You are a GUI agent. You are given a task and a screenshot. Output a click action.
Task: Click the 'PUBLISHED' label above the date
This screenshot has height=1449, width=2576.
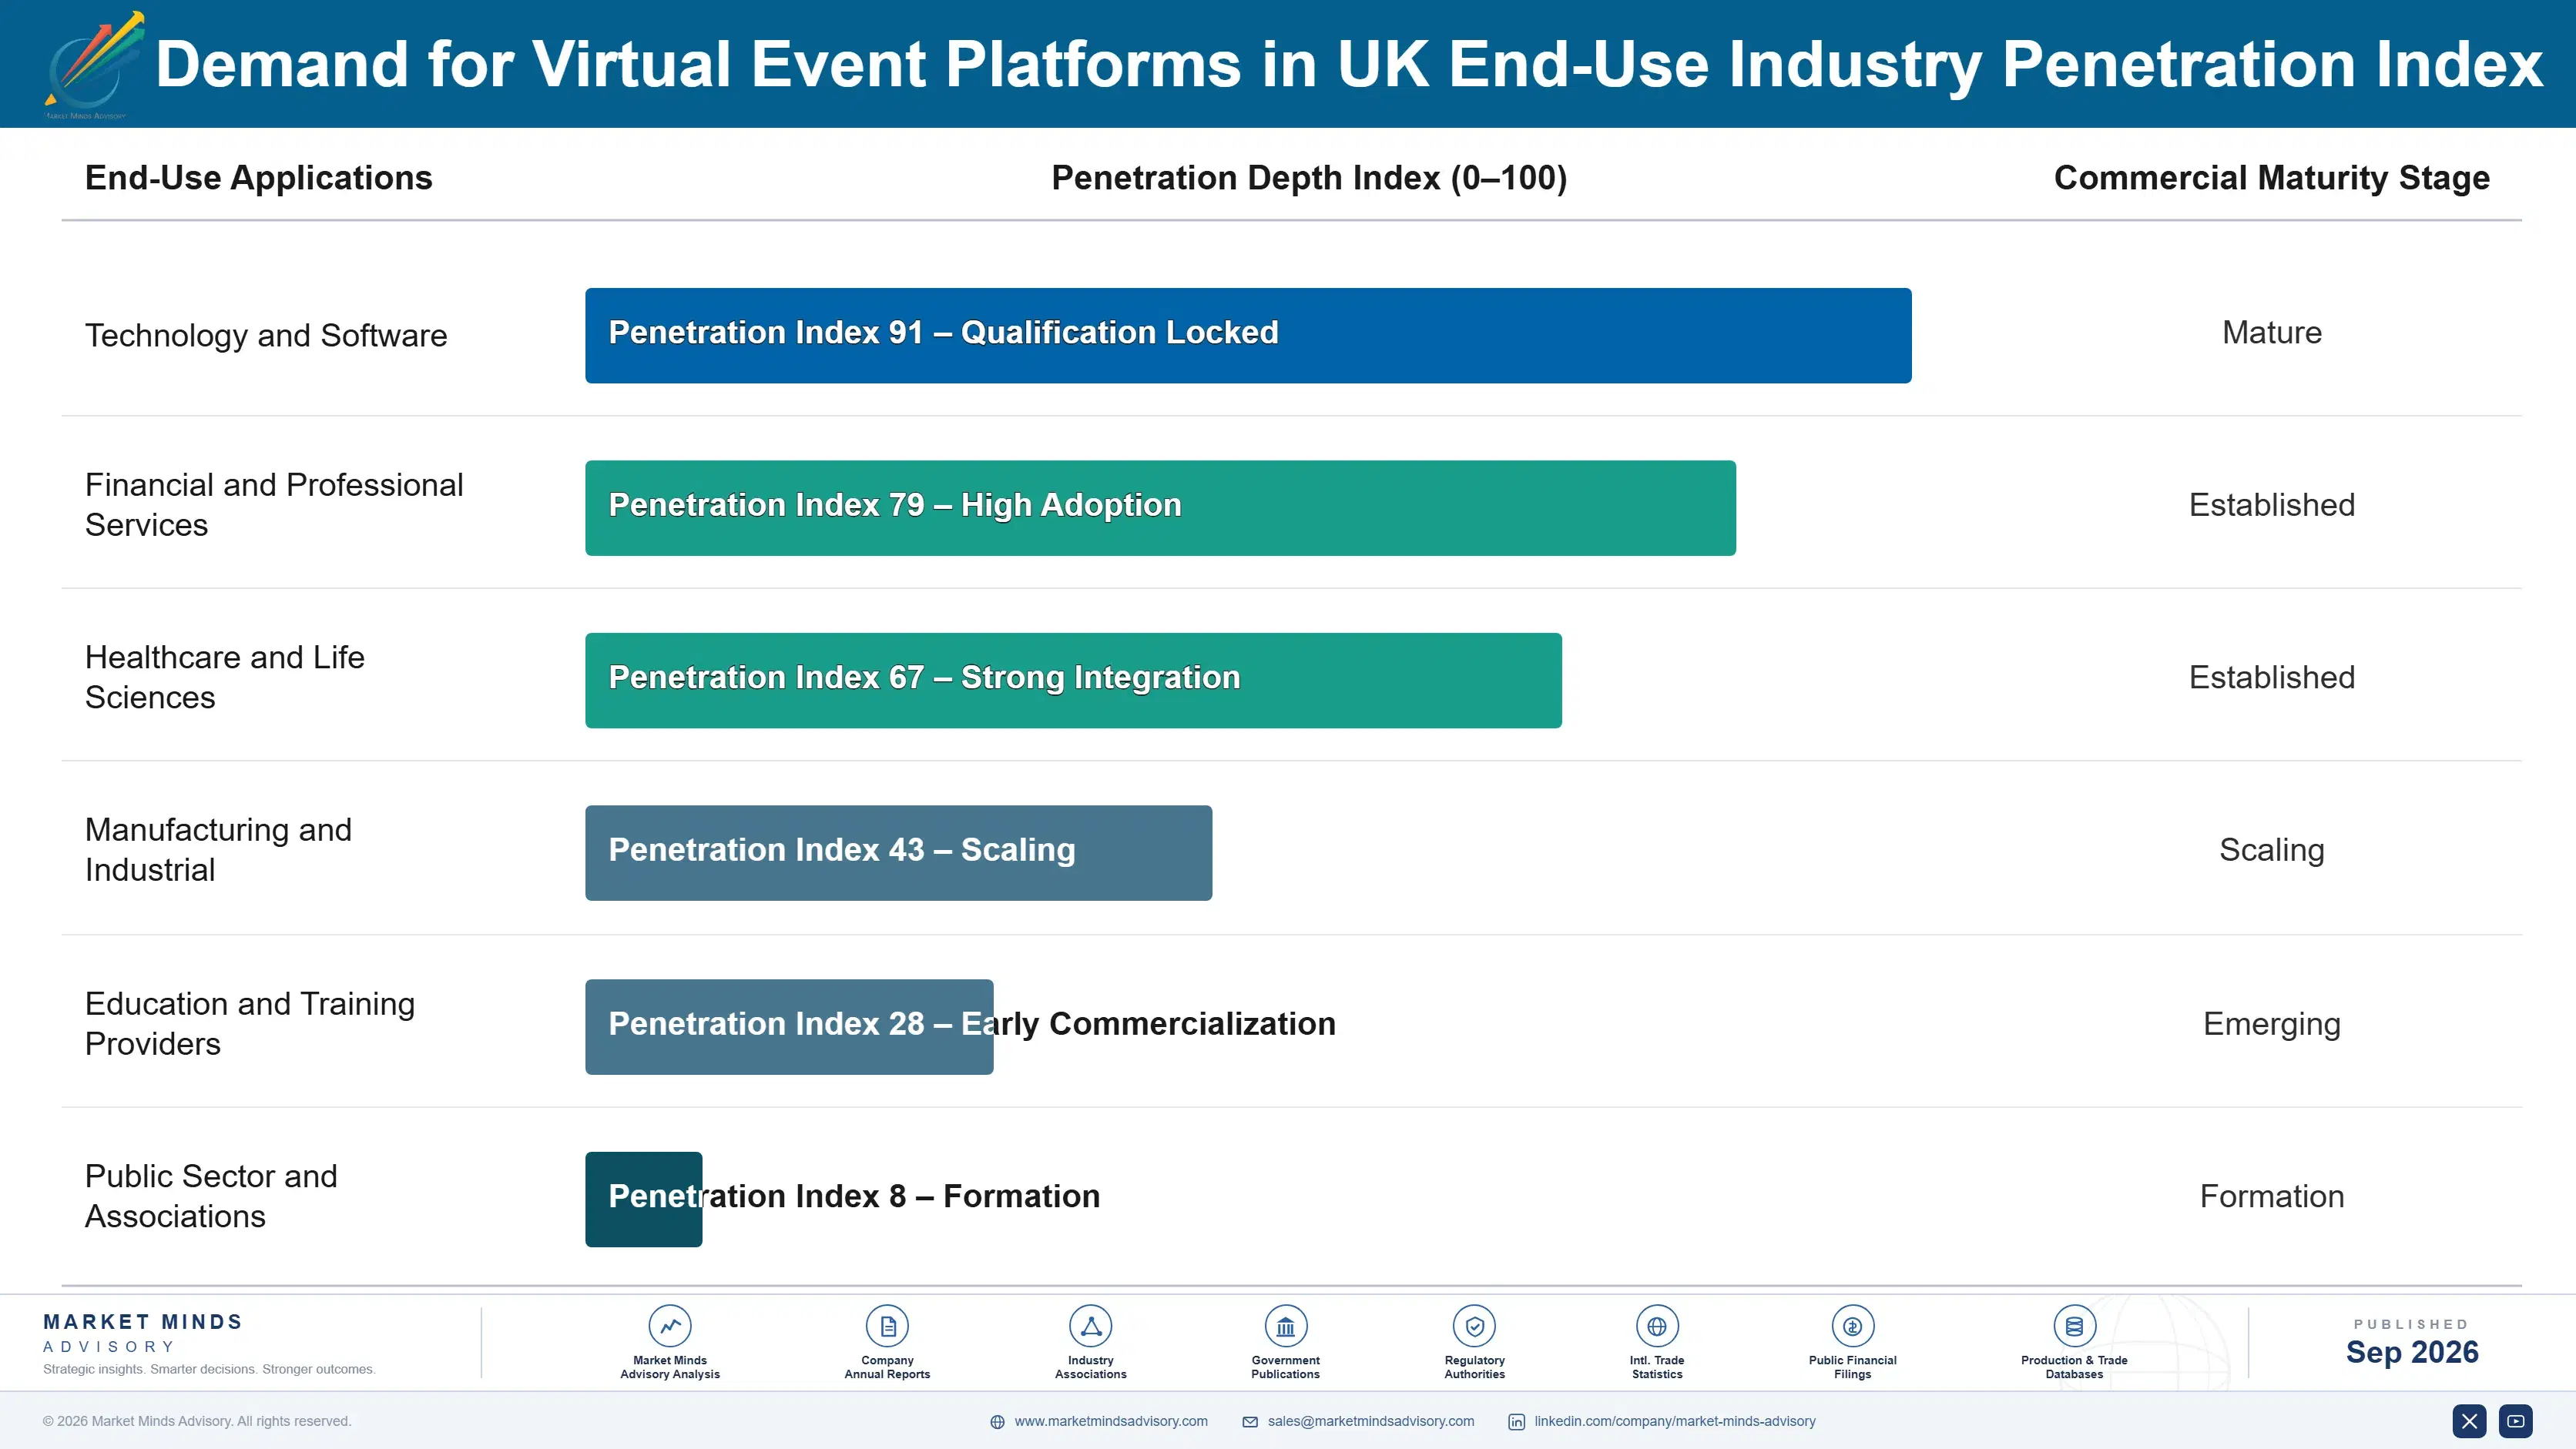(x=2411, y=1324)
